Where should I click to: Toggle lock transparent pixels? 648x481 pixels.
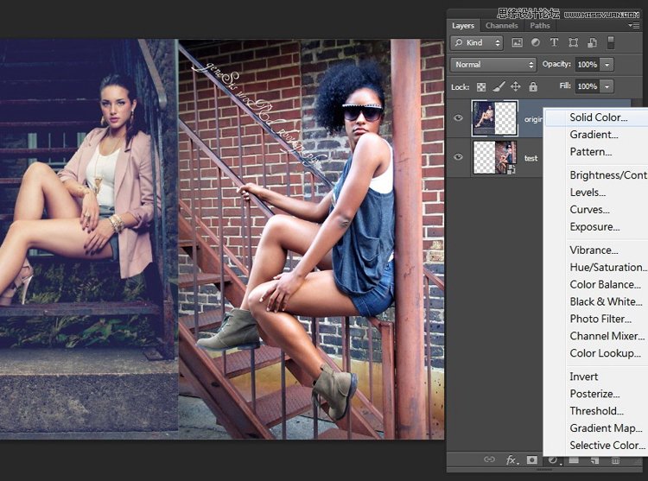tap(481, 86)
